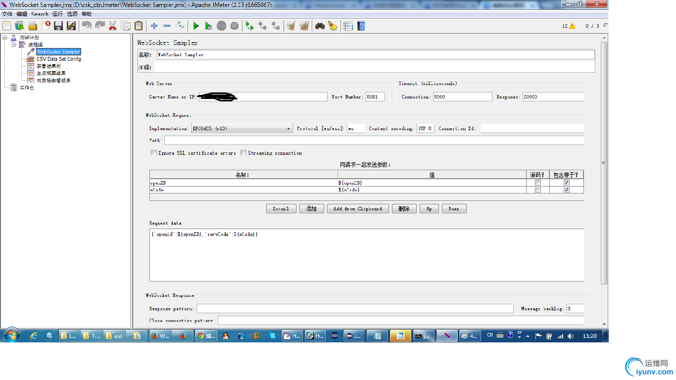The image size is (676, 380).
Task: Click Remote start all icon
Action: point(250,26)
